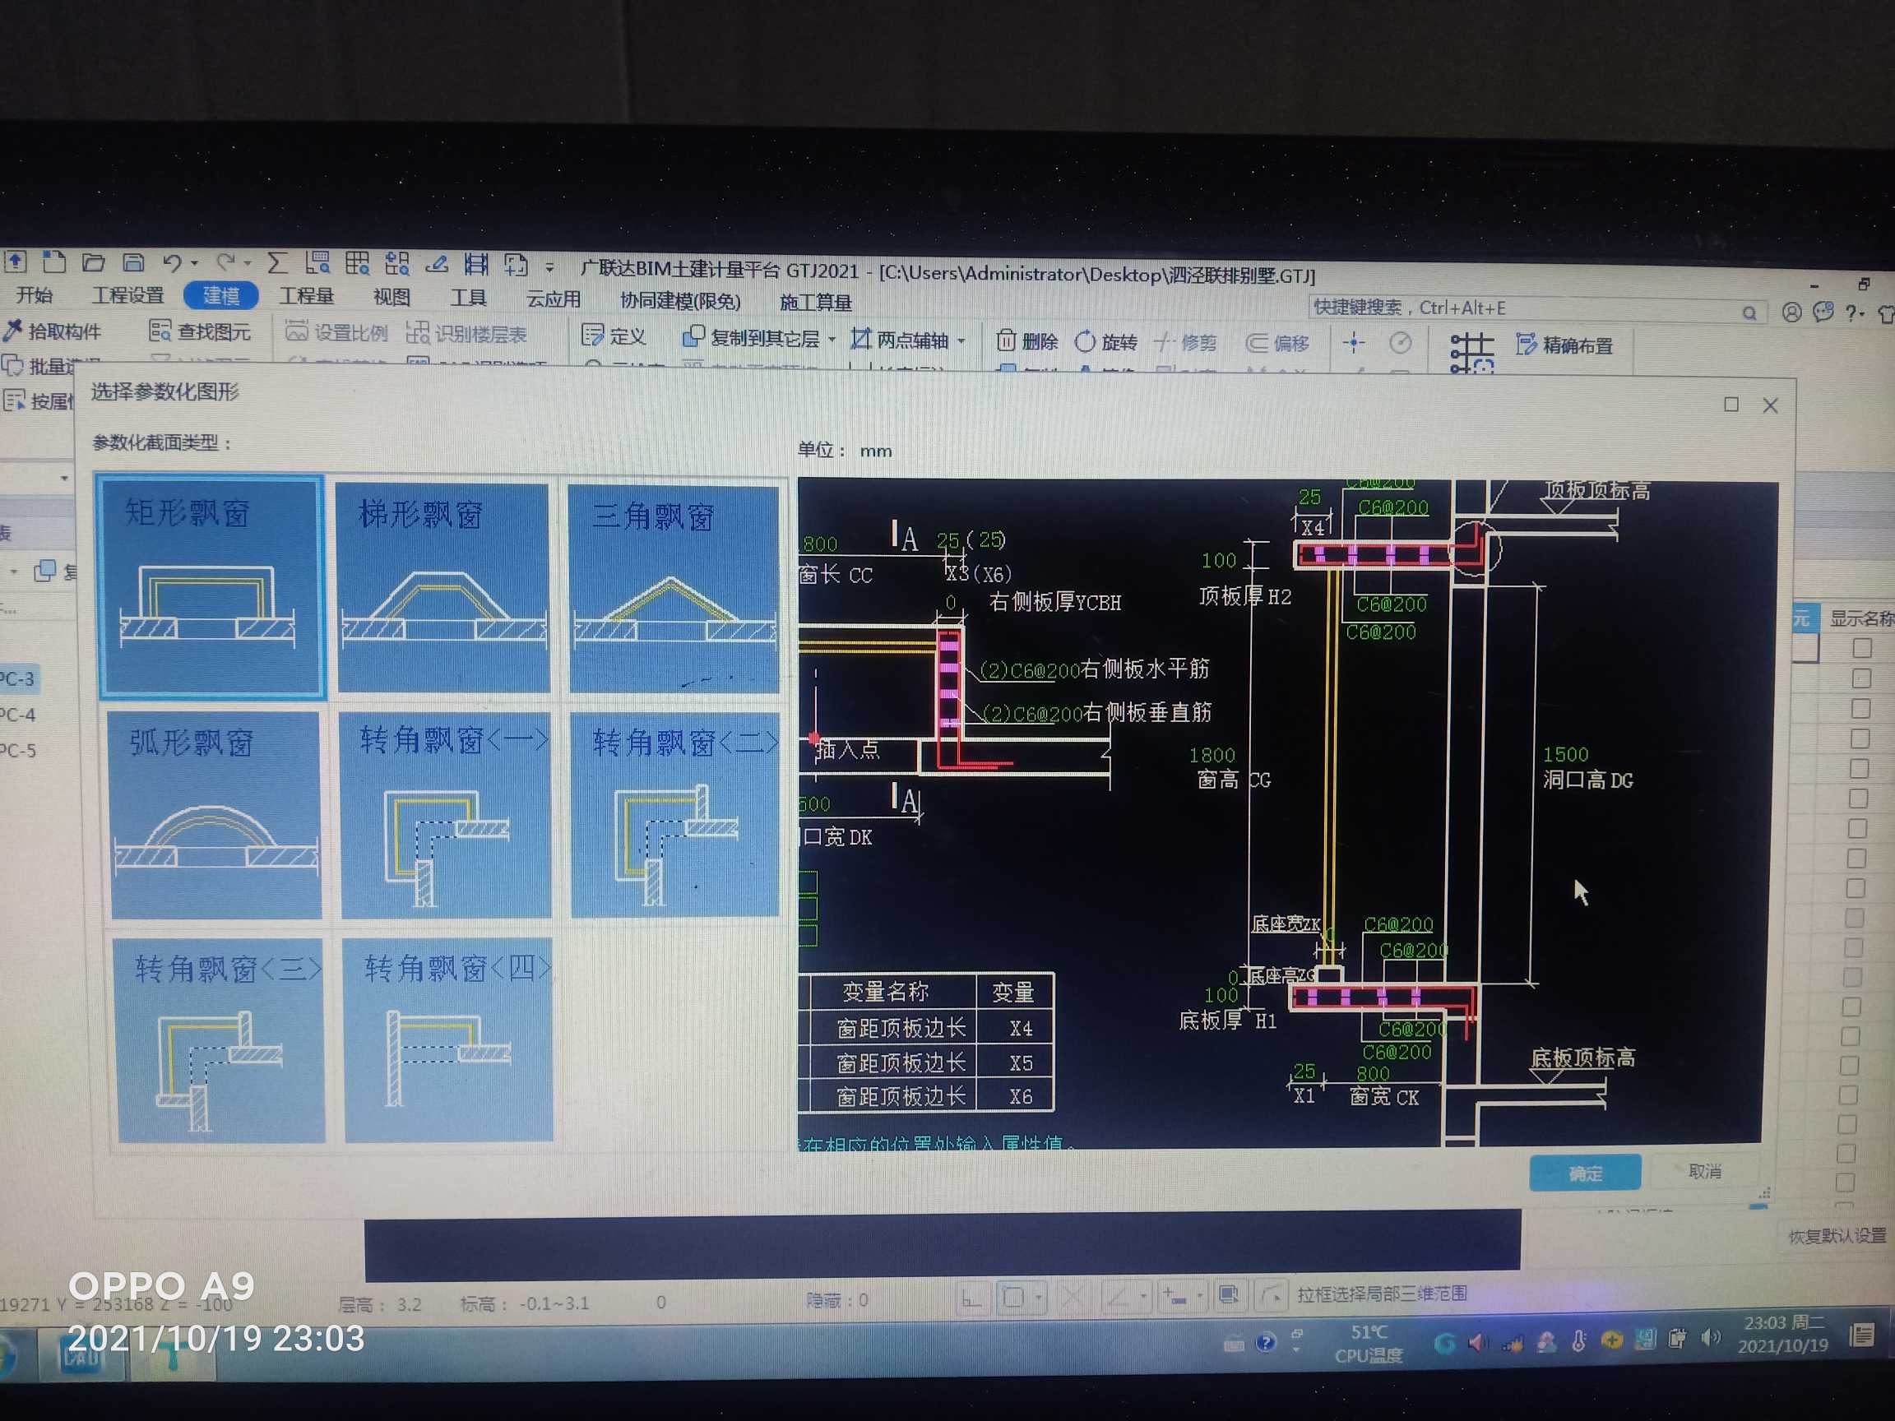
Task: Click the point placement crosshair icon
Action: [1354, 344]
